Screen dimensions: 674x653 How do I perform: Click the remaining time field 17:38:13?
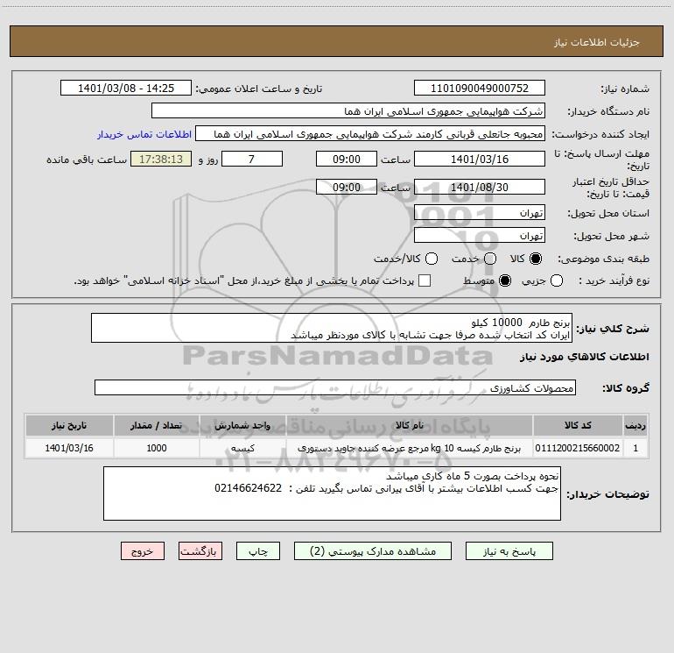click(161, 159)
